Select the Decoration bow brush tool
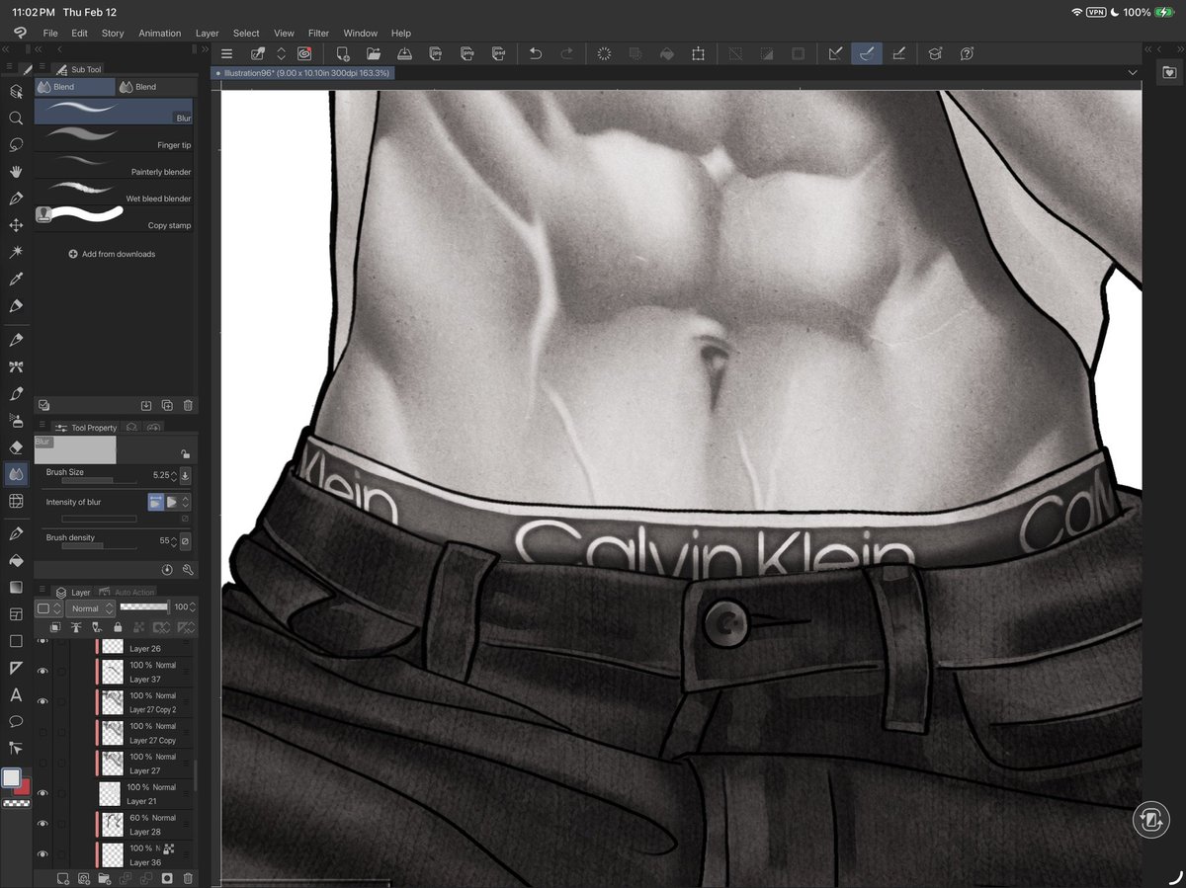 point(16,366)
